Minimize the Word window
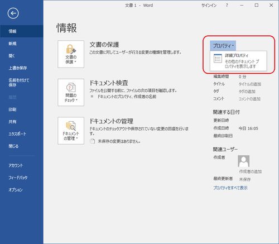 (x=242, y=5)
